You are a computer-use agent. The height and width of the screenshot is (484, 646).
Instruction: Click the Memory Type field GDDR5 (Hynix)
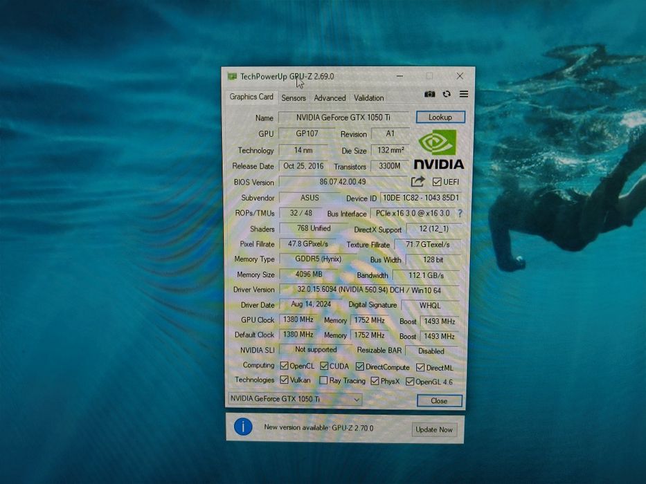tap(318, 259)
